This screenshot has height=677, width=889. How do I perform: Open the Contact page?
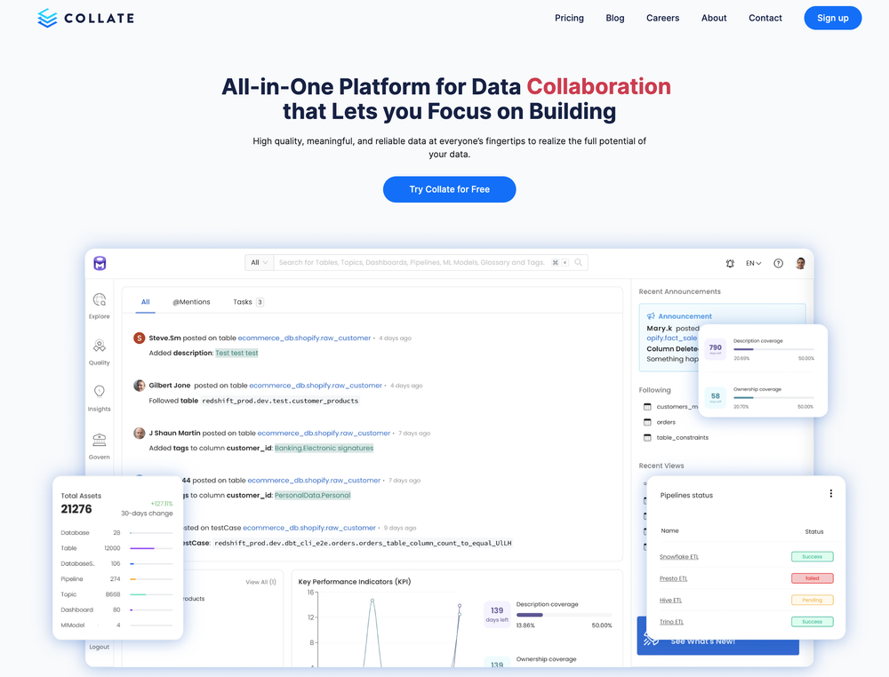point(765,18)
